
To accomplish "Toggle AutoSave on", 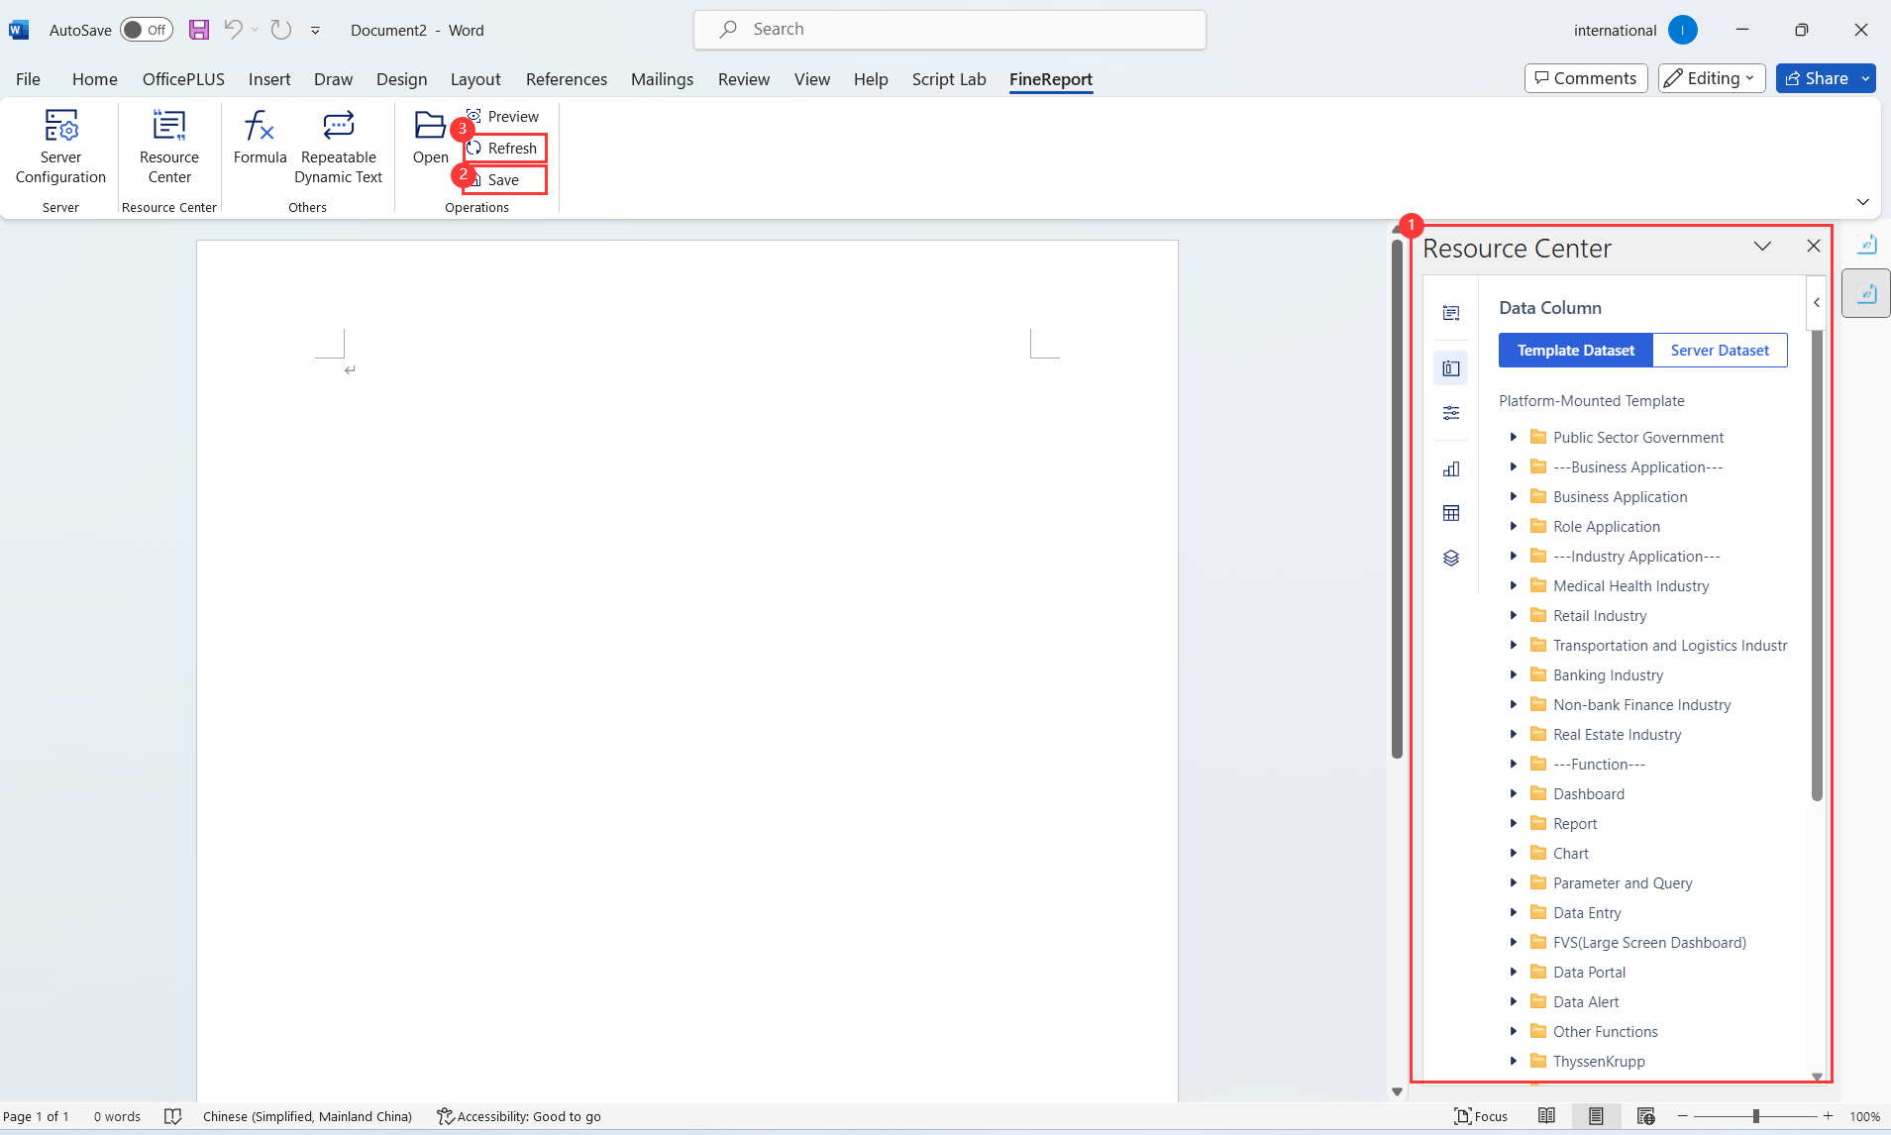I will 146,30.
